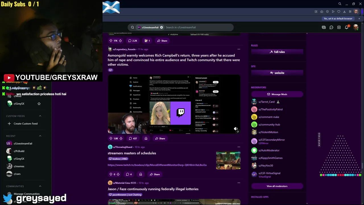
Task: Dismiss the default browser prompt
Action: click(x=359, y=19)
